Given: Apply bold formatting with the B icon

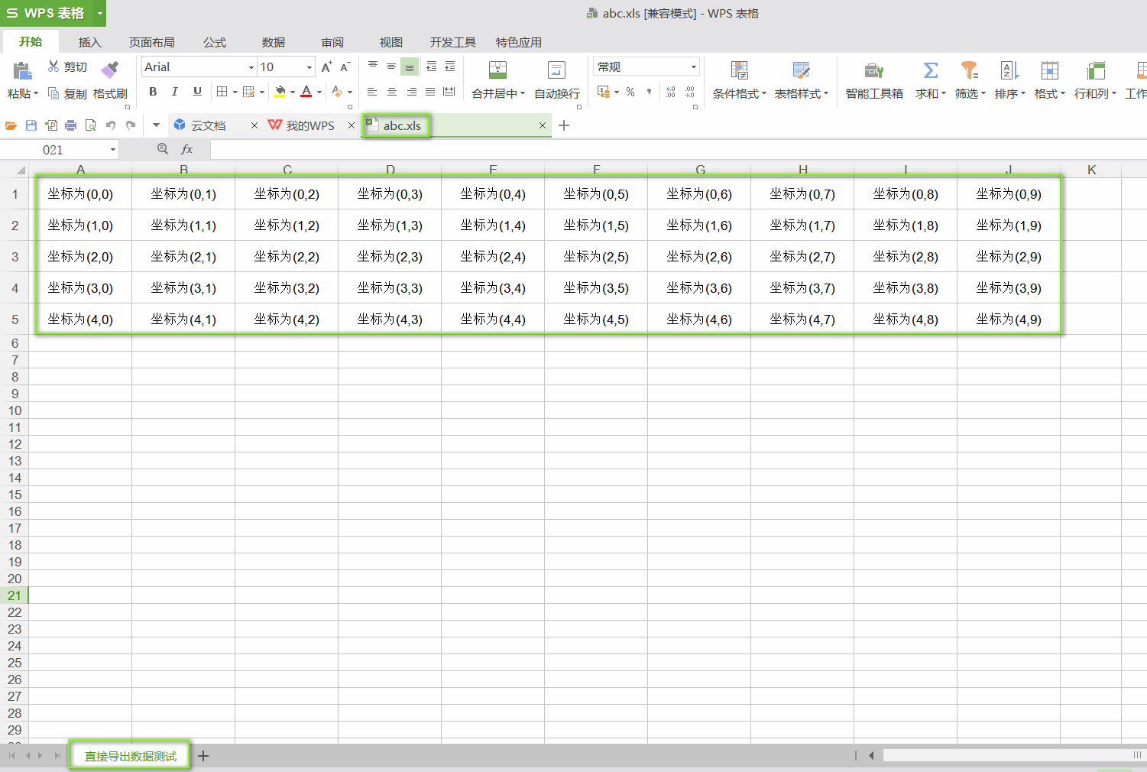Looking at the screenshot, I should (x=153, y=92).
